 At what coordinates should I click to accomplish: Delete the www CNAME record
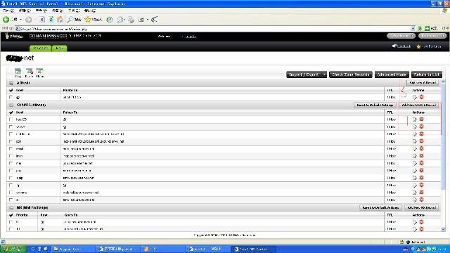point(421,126)
